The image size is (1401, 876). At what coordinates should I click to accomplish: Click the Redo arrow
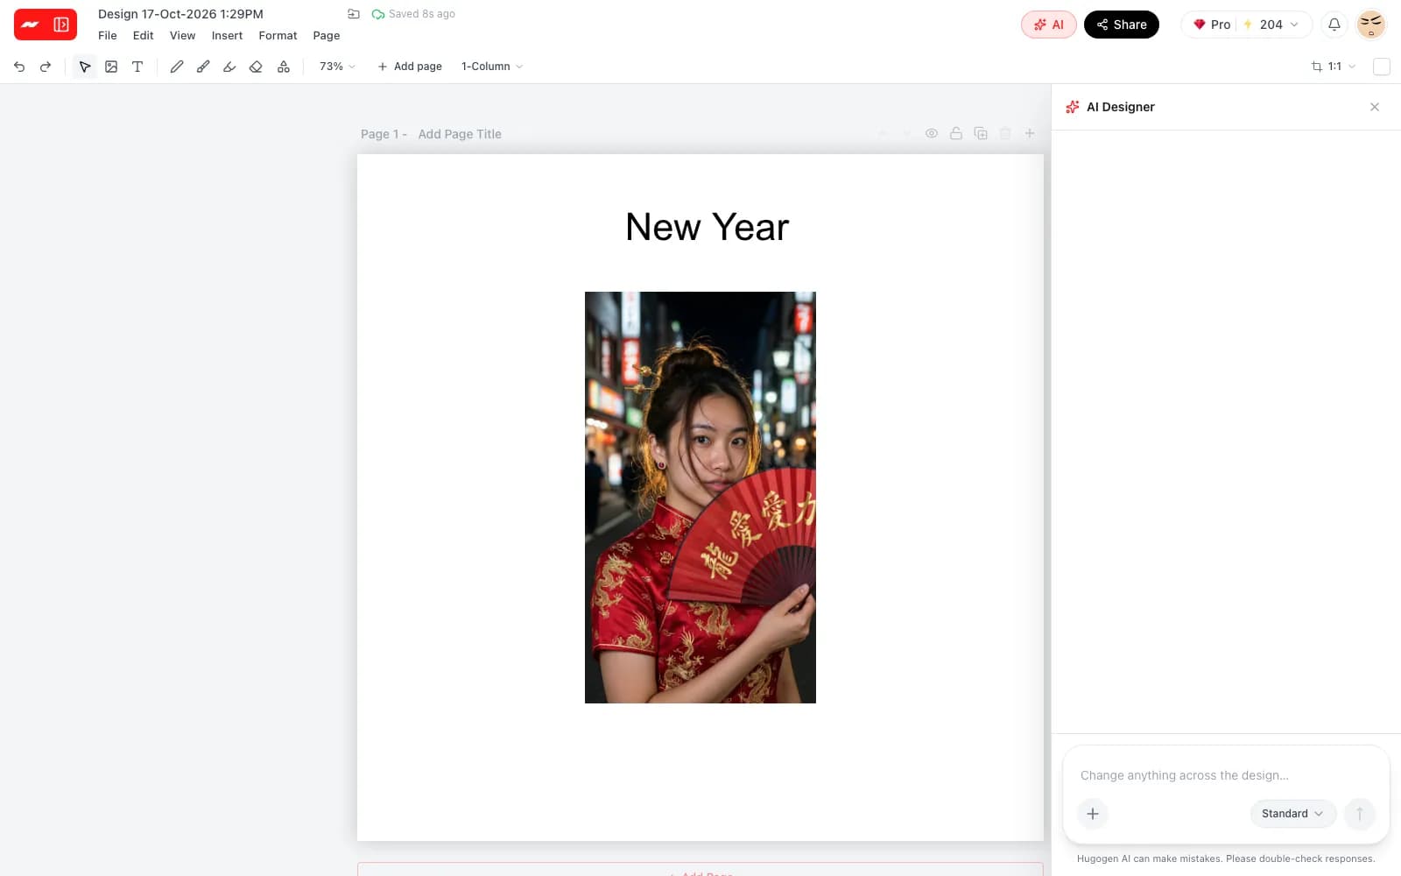click(46, 67)
